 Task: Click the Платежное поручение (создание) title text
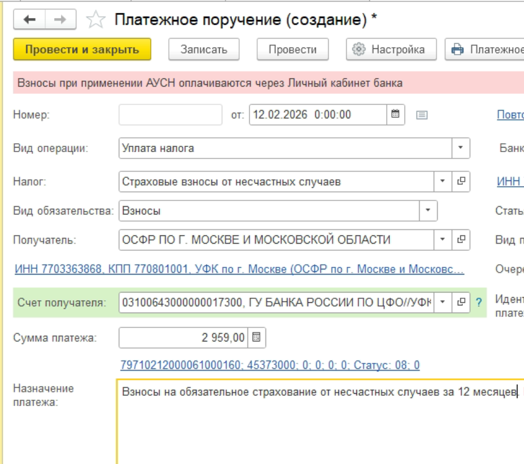pos(246,19)
